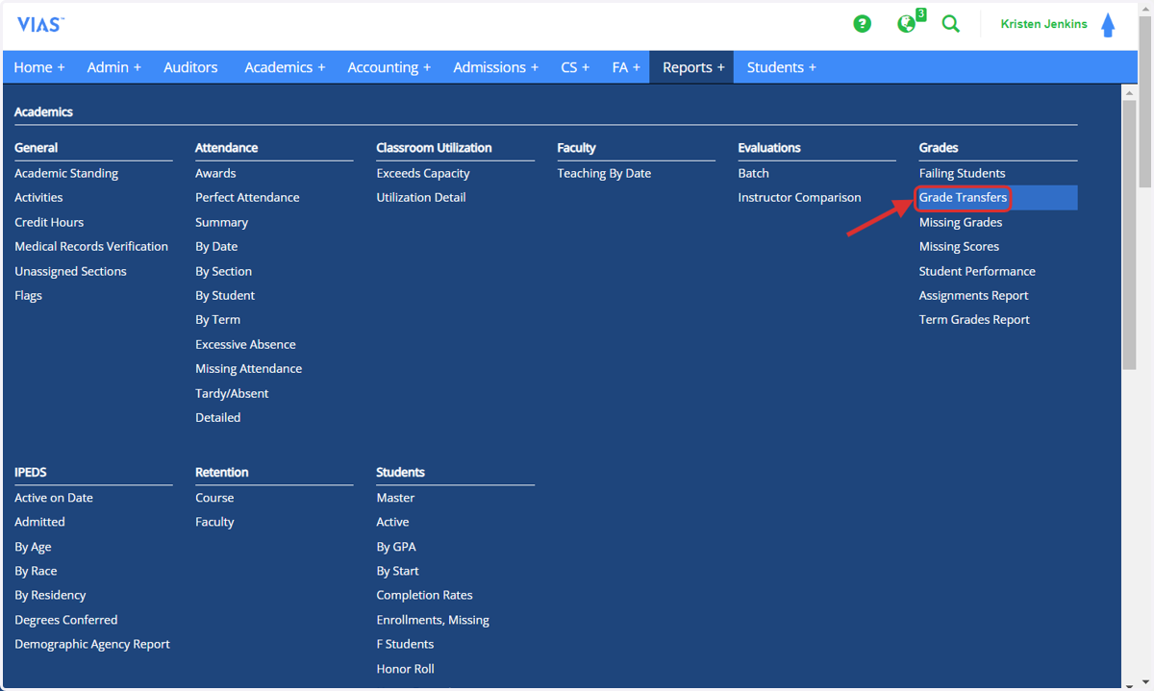Open Enrollments, Missing report
The image size is (1154, 691).
[433, 620]
